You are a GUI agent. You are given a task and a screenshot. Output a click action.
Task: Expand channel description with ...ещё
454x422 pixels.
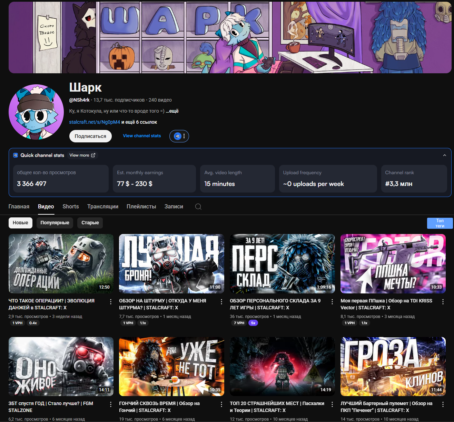(x=172, y=111)
